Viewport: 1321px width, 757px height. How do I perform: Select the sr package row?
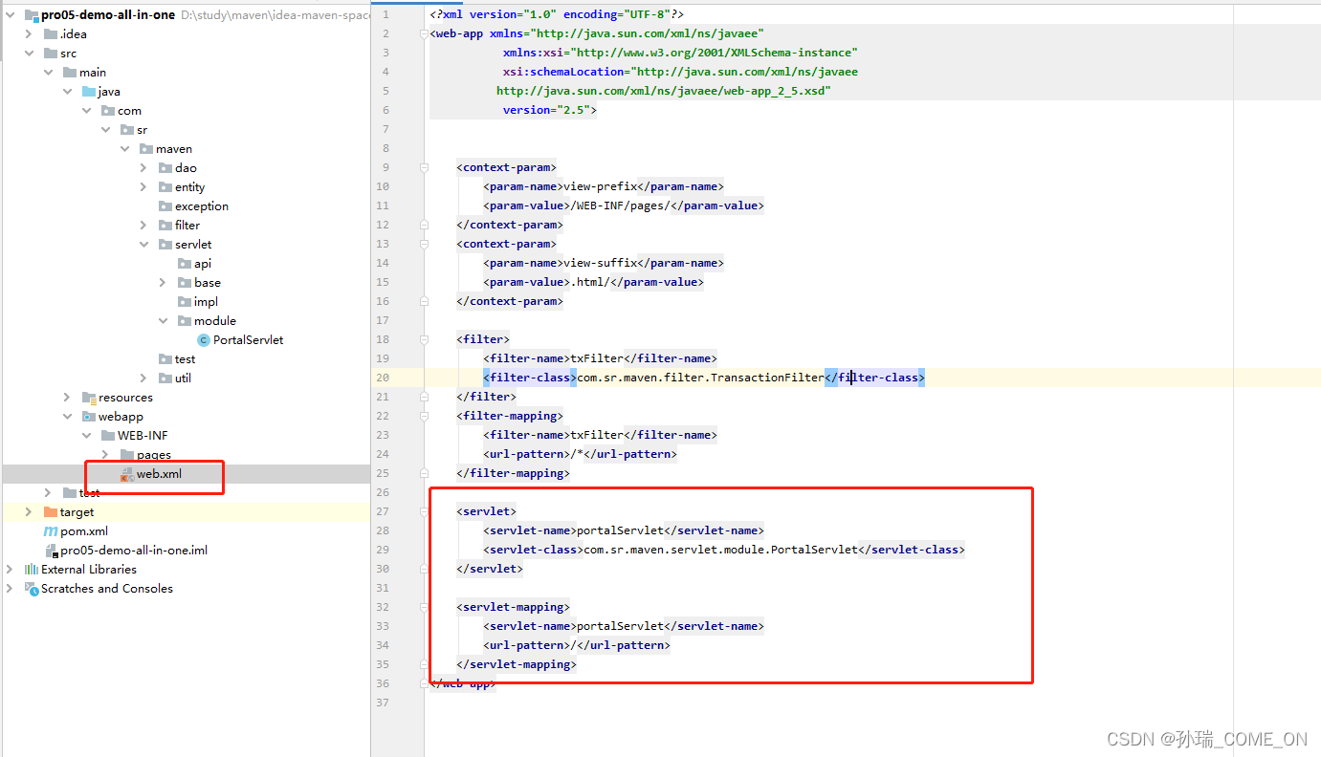[x=142, y=130]
